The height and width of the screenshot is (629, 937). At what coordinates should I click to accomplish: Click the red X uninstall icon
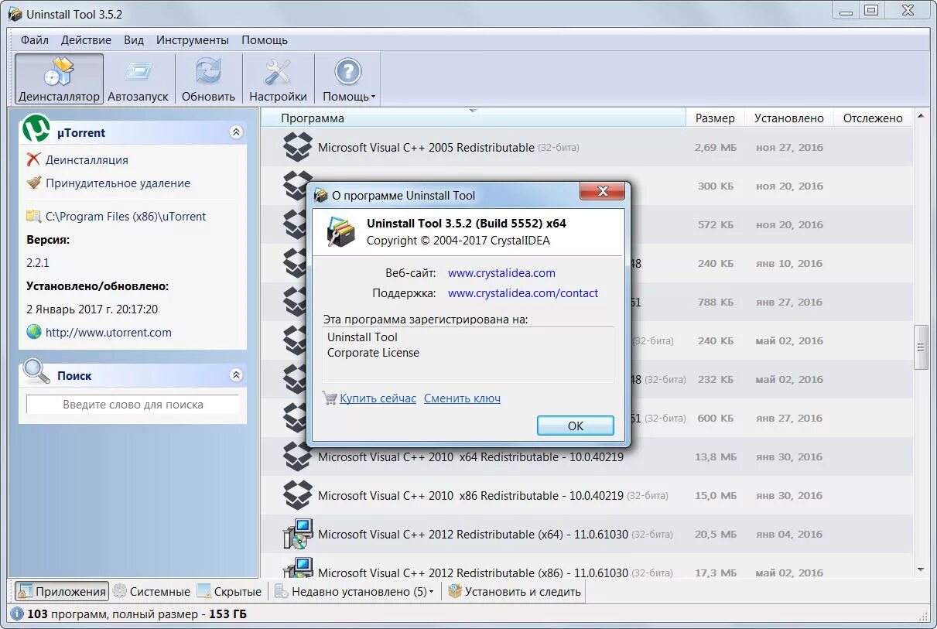[33, 159]
